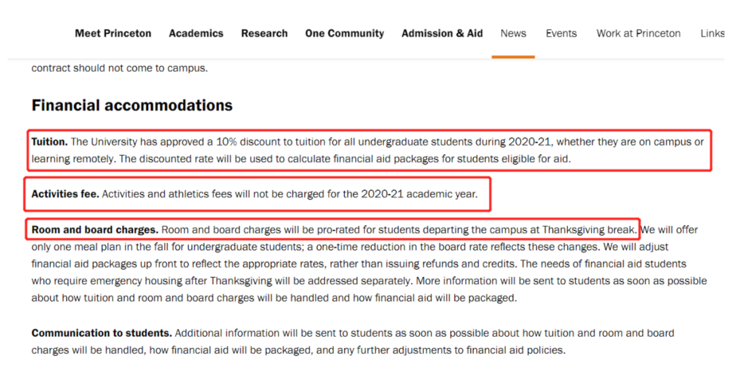
Task: Click the active News tab
Action: [513, 33]
